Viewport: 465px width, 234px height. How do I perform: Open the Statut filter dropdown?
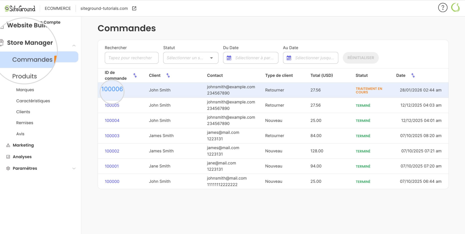tap(191, 58)
